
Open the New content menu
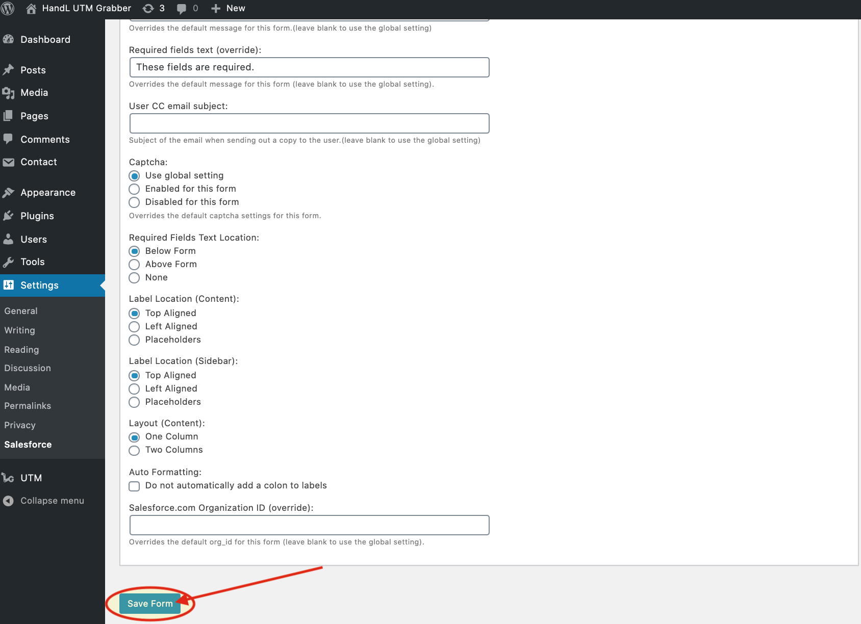(229, 9)
